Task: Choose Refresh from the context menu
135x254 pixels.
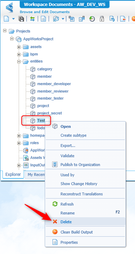Action: 85,204
